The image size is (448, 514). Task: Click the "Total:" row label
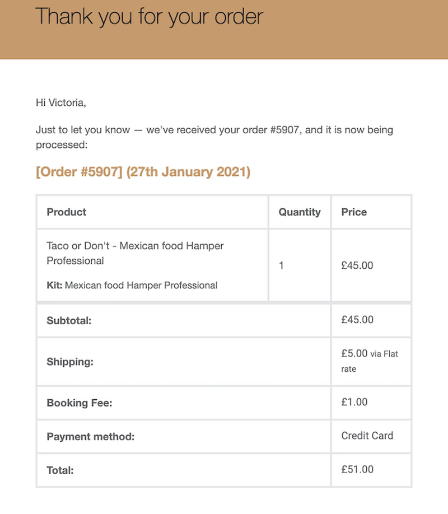pyautogui.click(x=60, y=470)
